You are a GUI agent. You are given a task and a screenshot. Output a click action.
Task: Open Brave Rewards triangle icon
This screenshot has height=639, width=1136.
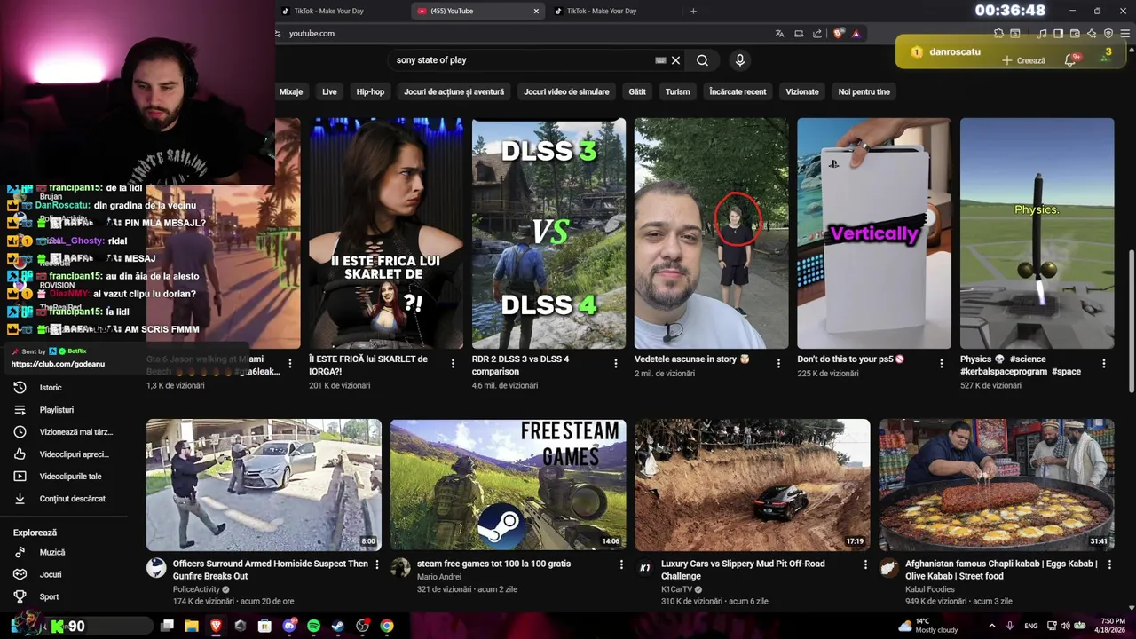856,34
